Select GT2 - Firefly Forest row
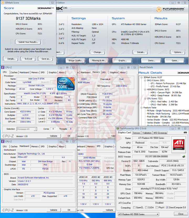 165,86
